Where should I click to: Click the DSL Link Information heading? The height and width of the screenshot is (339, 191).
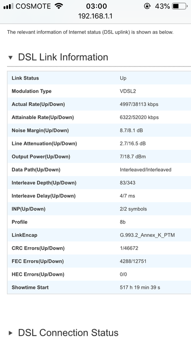(63, 57)
